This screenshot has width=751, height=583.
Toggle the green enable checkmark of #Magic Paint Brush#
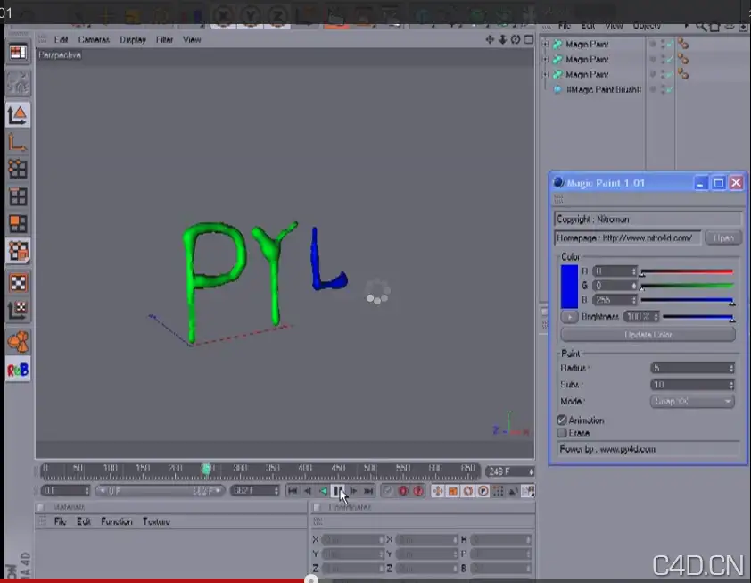pos(669,89)
